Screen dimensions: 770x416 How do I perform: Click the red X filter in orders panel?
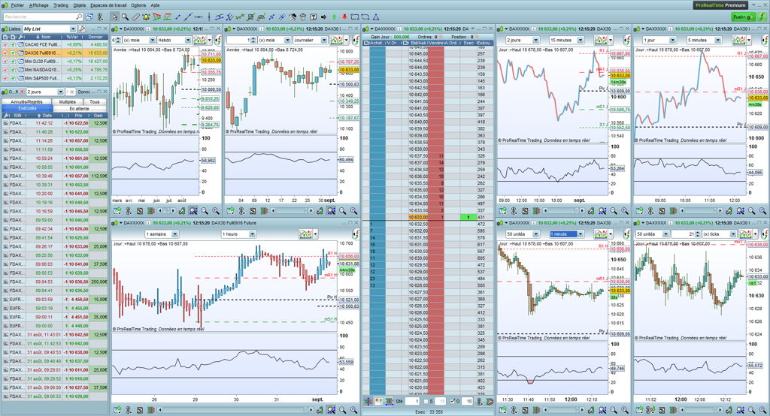coord(22,92)
